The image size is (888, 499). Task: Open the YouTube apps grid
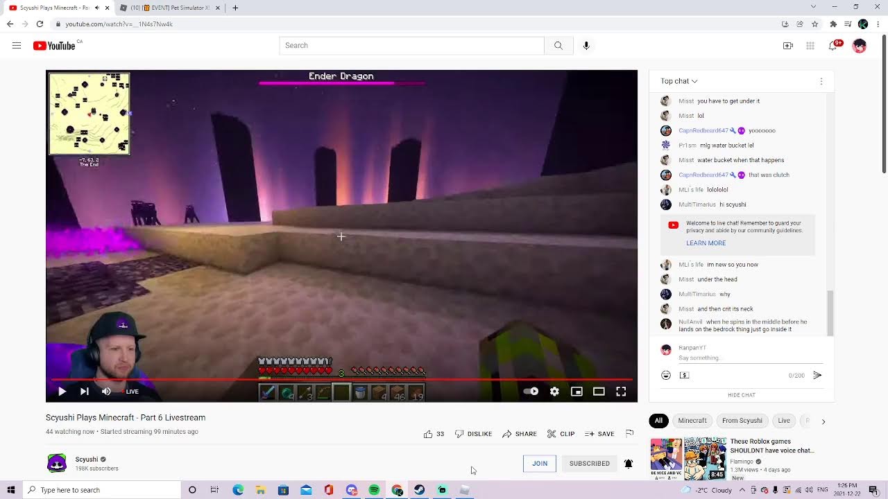[x=810, y=46]
